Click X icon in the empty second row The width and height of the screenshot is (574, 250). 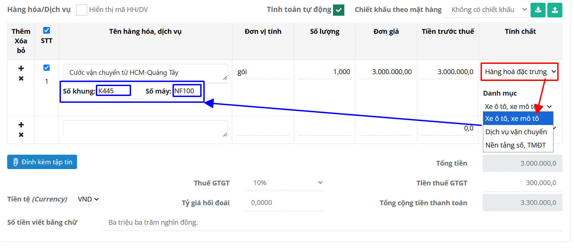(21, 135)
